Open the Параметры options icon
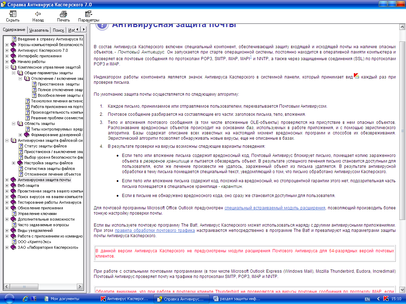Image resolution: width=406 pixels, height=304 pixels. [x=88, y=14]
